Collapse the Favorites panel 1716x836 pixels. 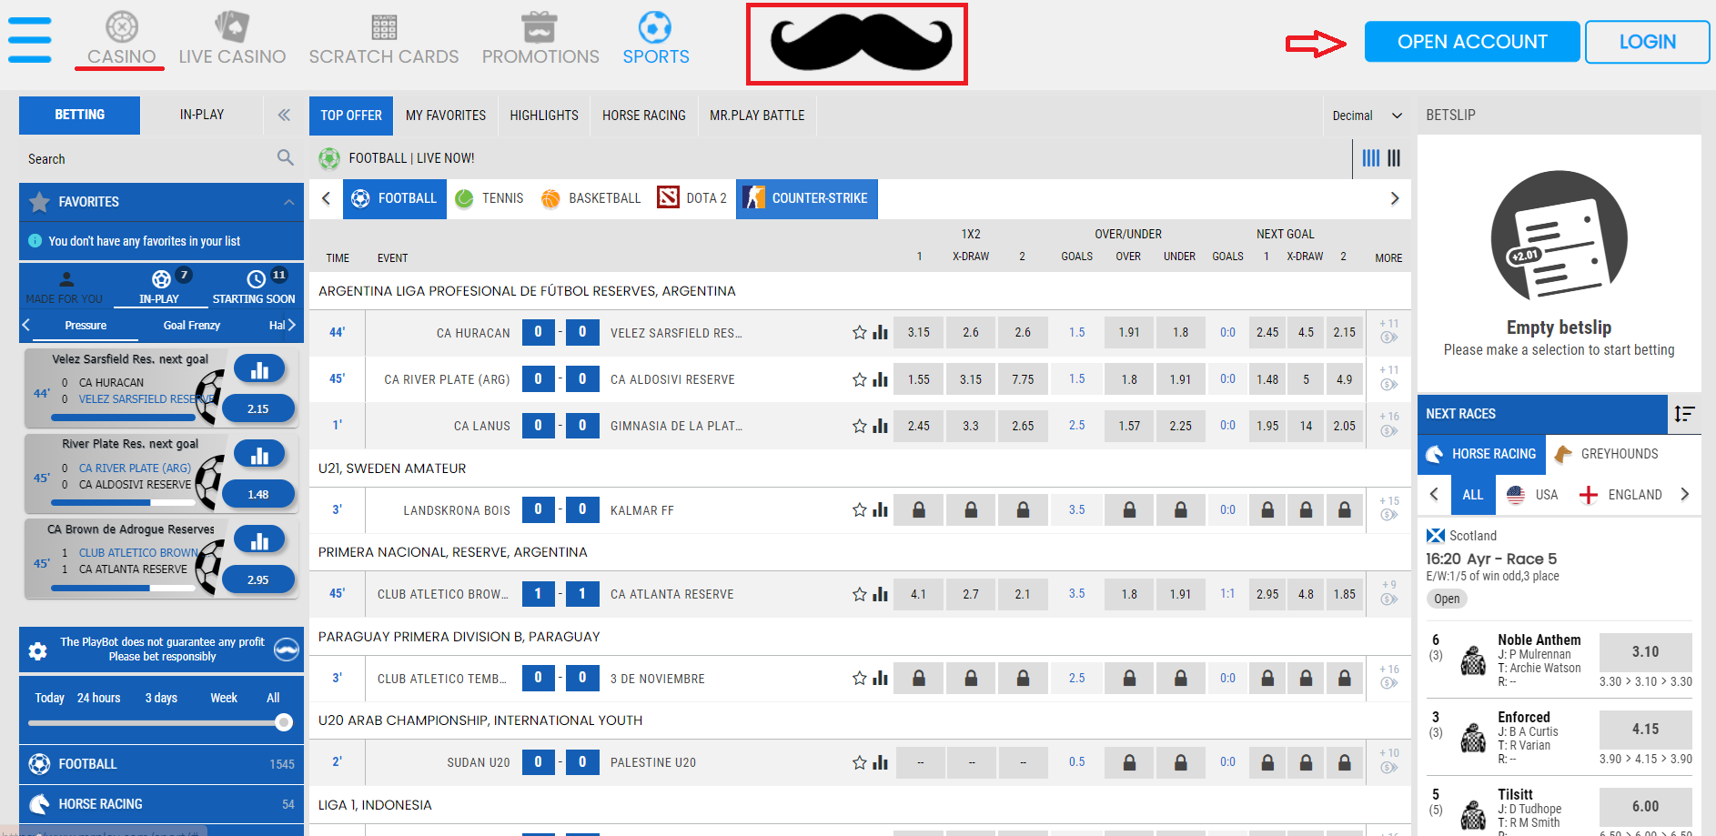pos(288,202)
